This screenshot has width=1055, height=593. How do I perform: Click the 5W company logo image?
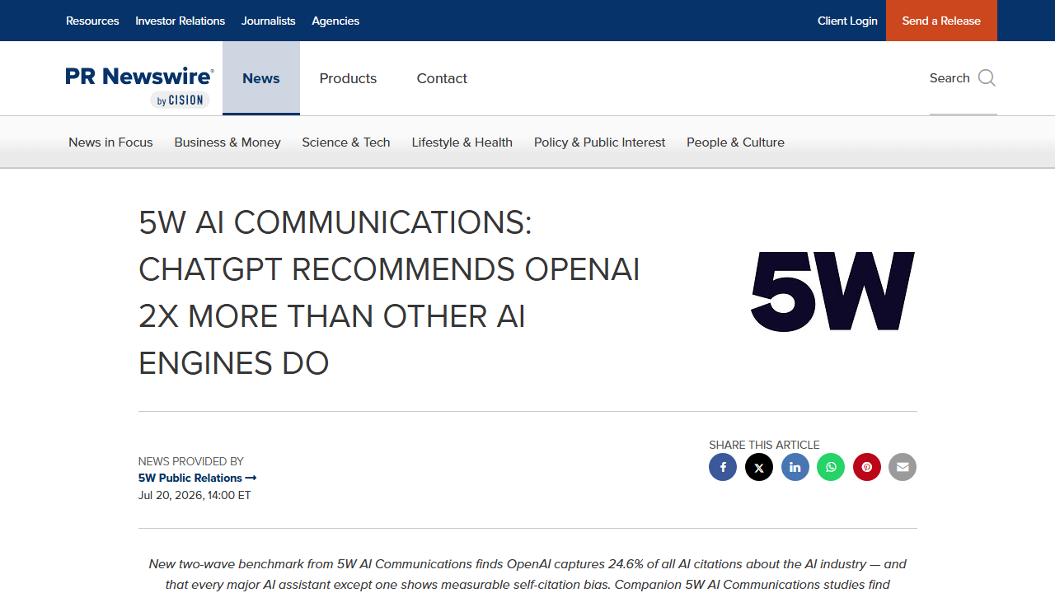(x=832, y=292)
